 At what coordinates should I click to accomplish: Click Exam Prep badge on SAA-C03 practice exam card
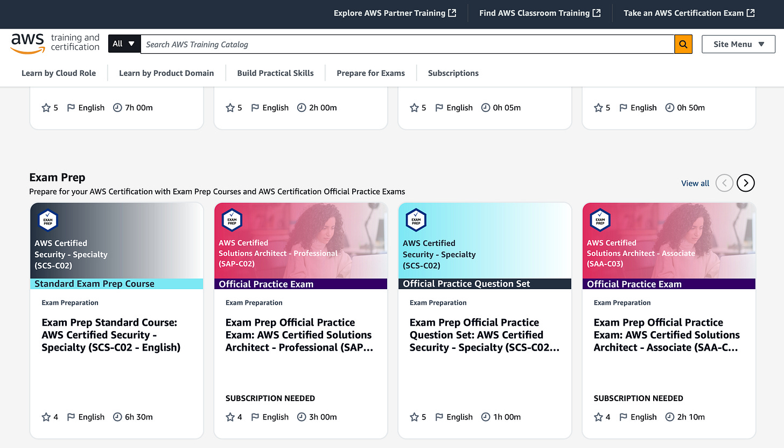tap(600, 220)
